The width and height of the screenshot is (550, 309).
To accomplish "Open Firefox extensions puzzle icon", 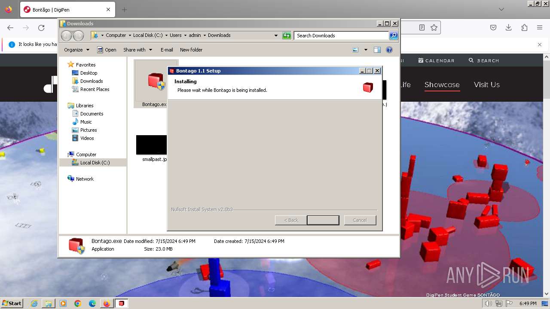I will 524,27.
